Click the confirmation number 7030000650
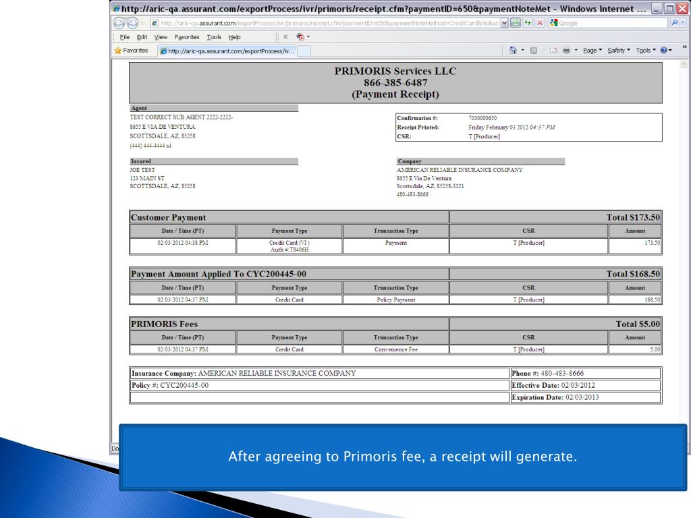The height and width of the screenshot is (518, 691). click(x=482, y=118)
